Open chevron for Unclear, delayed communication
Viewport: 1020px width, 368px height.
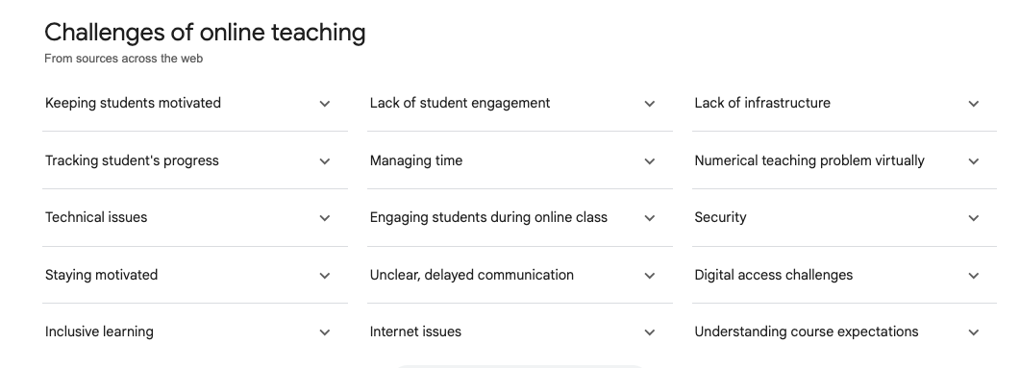coord(649,276)
